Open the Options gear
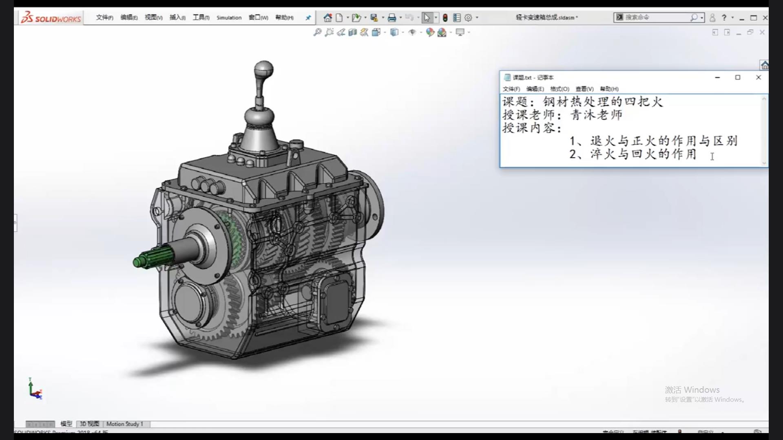Screen dimensions: 783x440 (468, 18)
